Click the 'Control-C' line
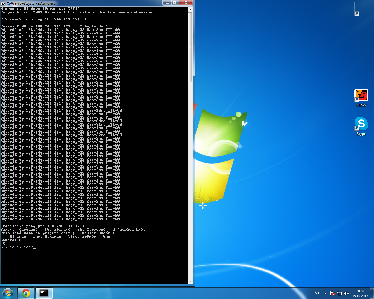The width and height of the screenshot is (374, 299). (x=11, y=240)
